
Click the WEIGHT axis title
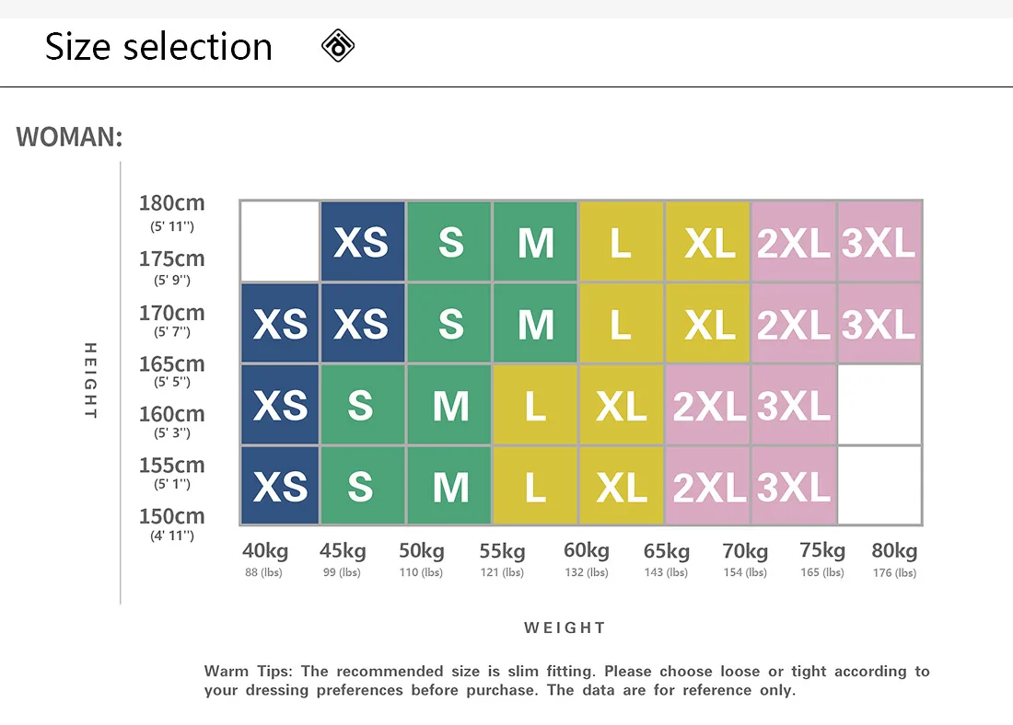tap(565, 627)
